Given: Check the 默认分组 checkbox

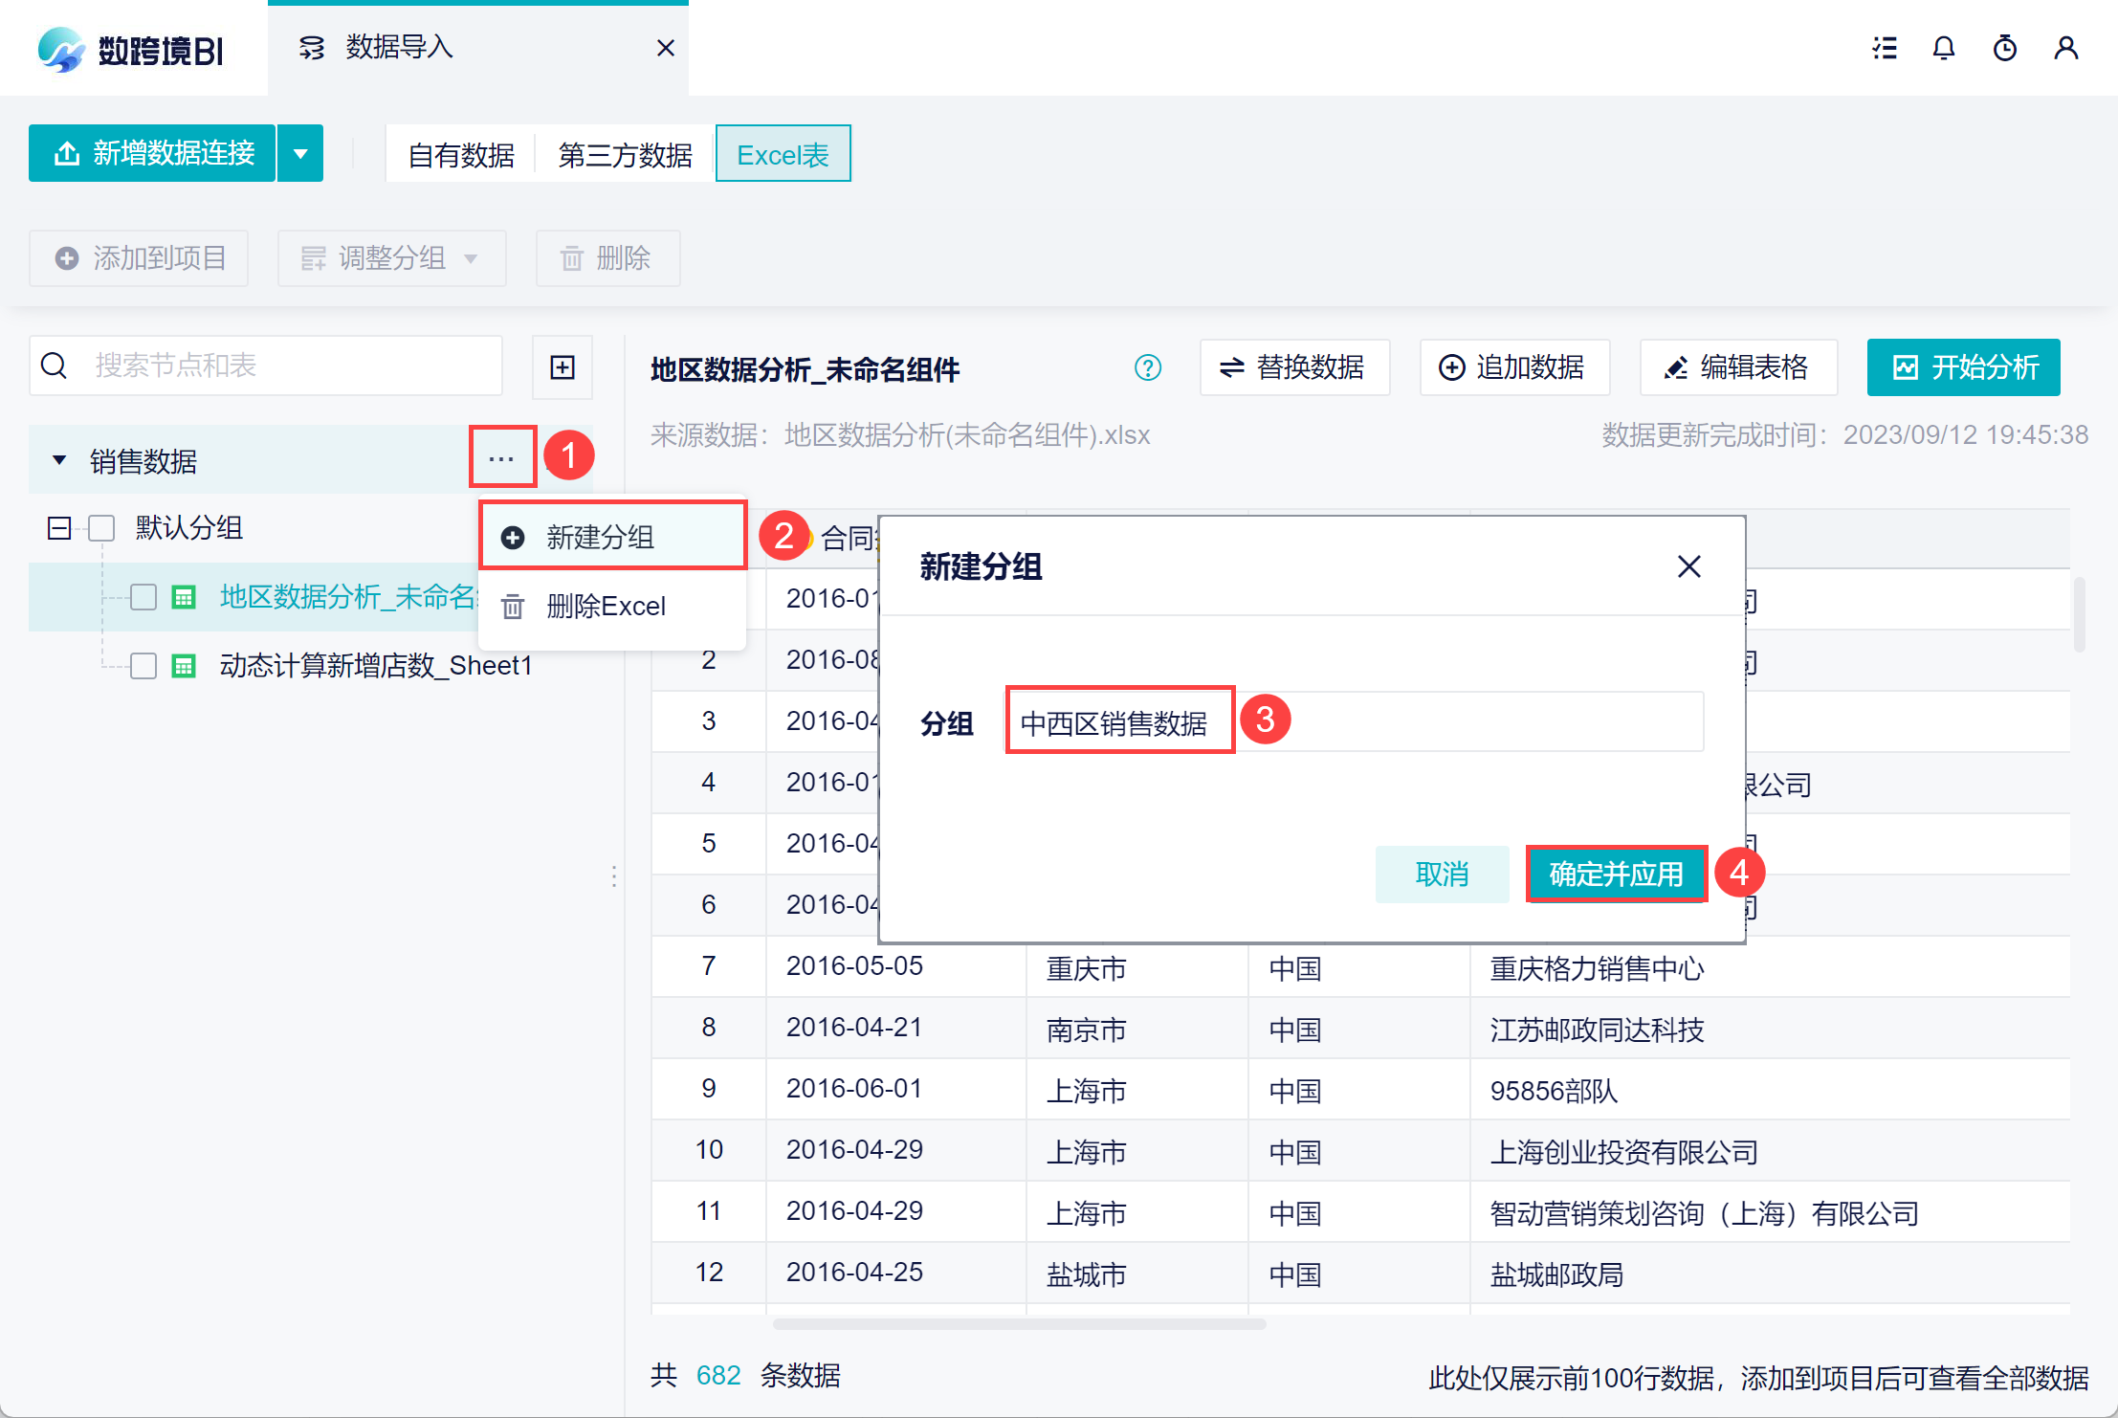Looking at the screenshot, I should pyautogui.click(x=101, y=528).
